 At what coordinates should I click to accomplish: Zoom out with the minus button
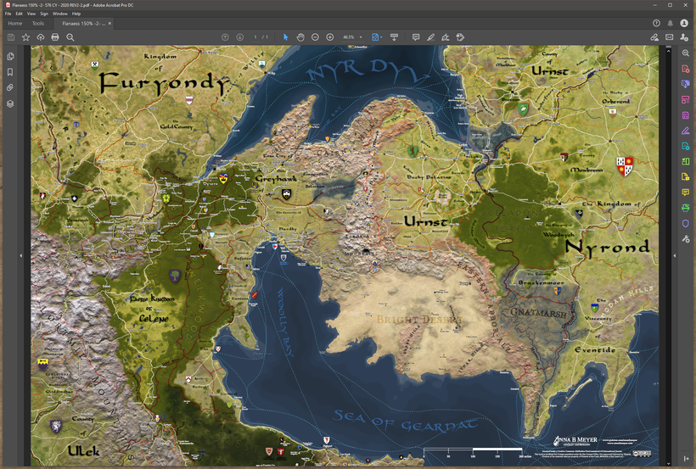point(315,37)
